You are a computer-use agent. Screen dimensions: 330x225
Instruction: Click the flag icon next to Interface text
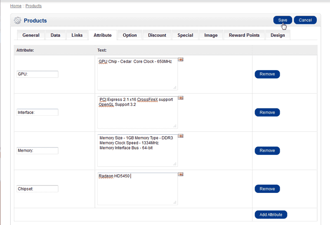(x=181, y=98)
